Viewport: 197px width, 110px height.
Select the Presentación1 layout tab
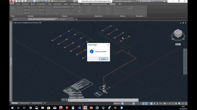(x=25, y=103)
